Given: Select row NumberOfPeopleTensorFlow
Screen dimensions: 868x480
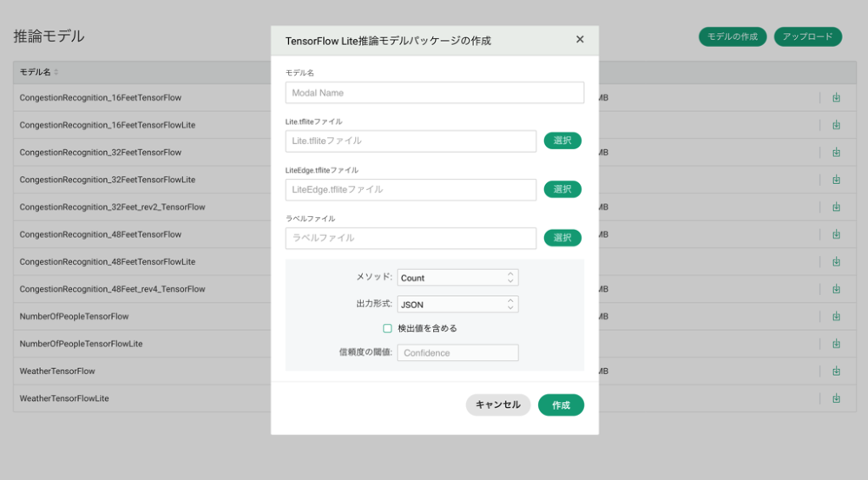Looking at the screenshot, I should click(x=435, y=316).
